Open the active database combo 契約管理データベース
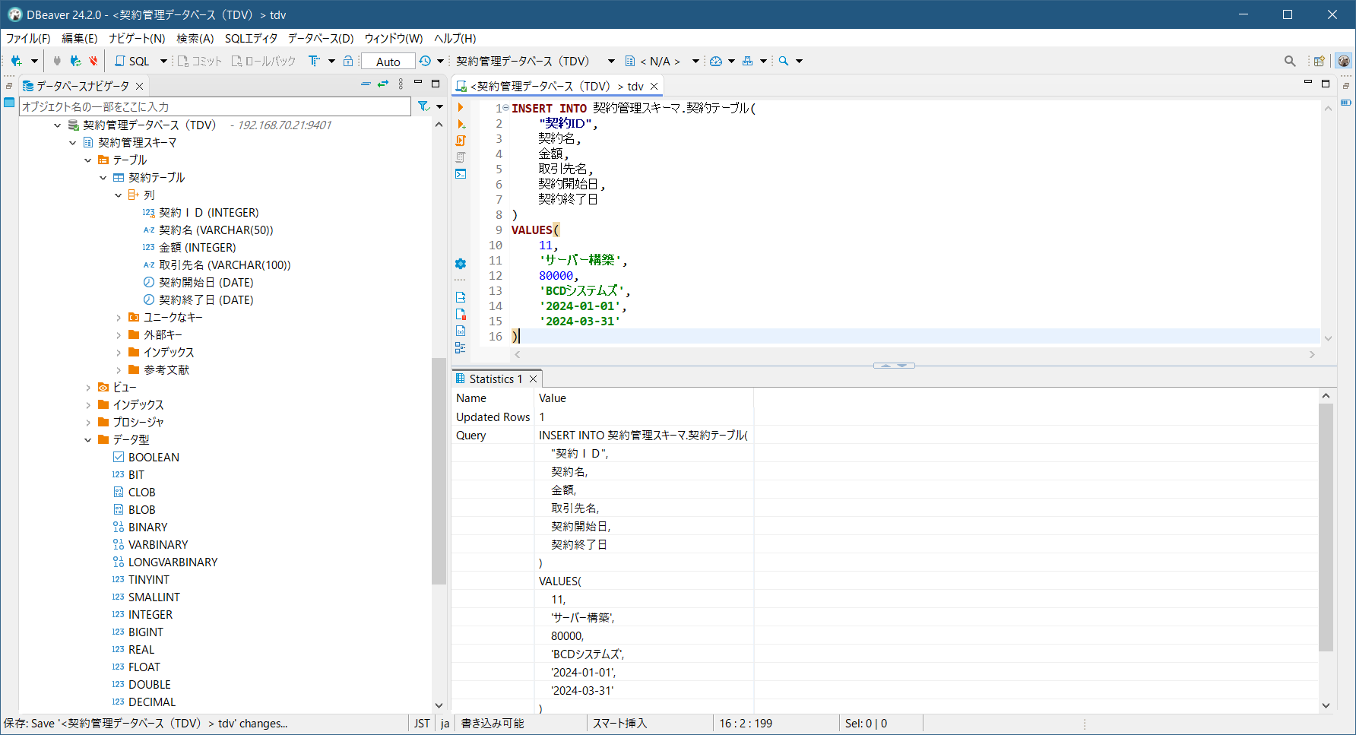The width and height of the screenshot is (1356, 735). point(536,61)
